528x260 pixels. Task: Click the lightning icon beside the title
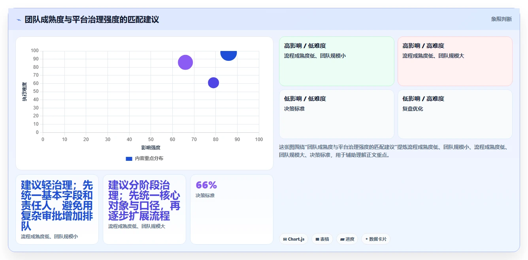click(19, 19)
